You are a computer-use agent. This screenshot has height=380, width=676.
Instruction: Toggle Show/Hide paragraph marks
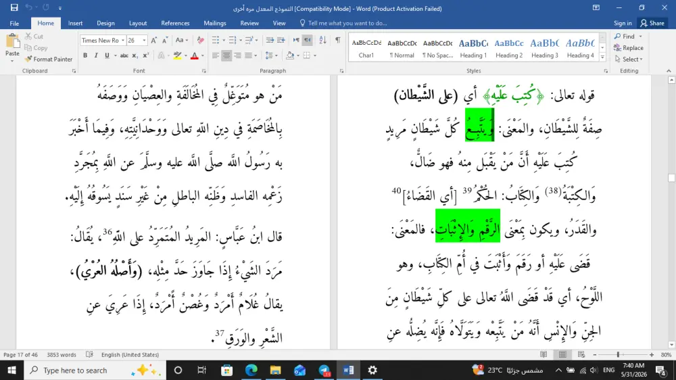(x=337, y=40)
